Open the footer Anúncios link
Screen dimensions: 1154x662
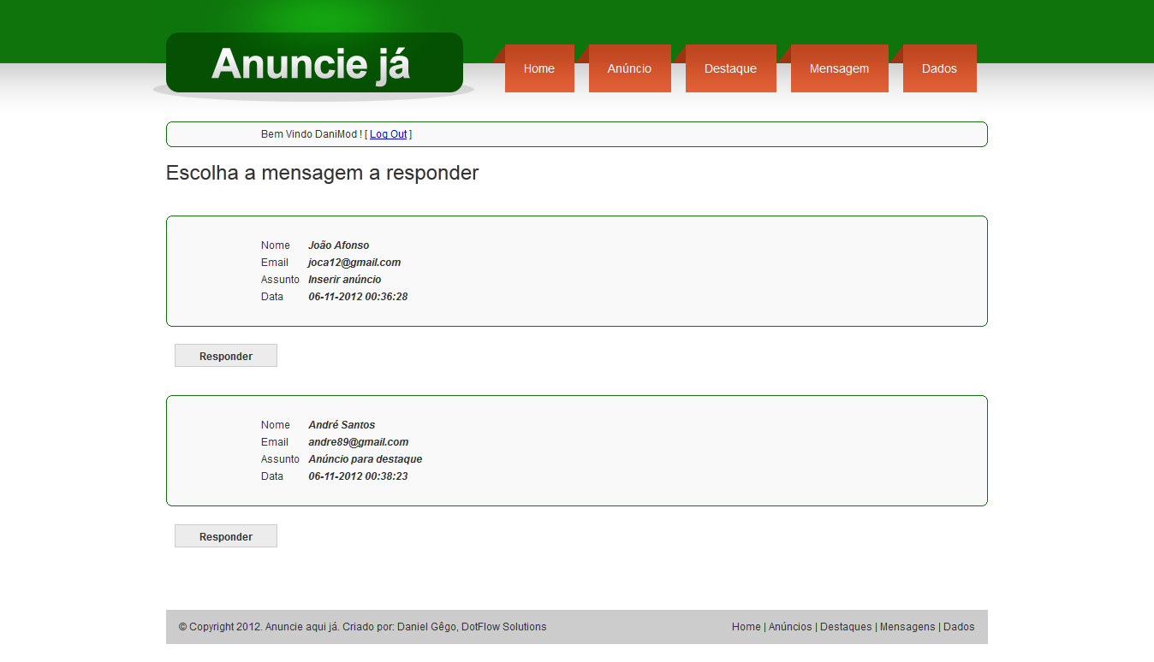(x=790, y=627)
